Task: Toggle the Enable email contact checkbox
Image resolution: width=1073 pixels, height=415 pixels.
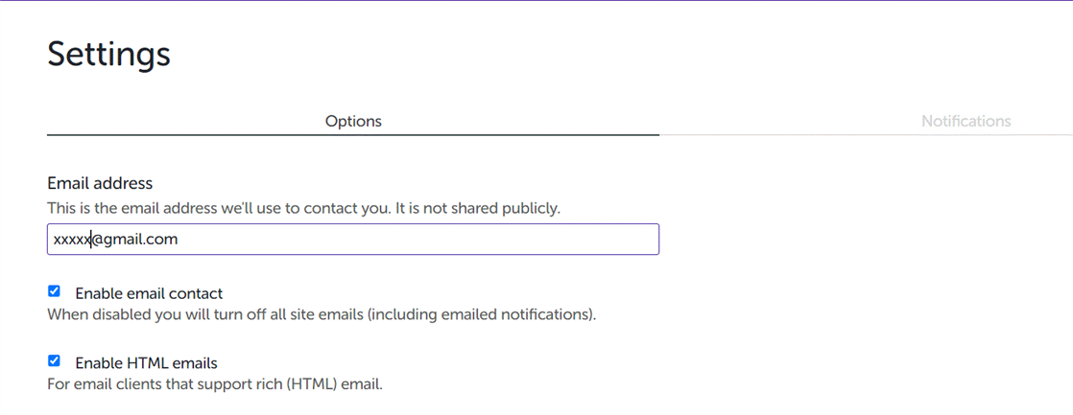Action: click(x=55, y=291)
